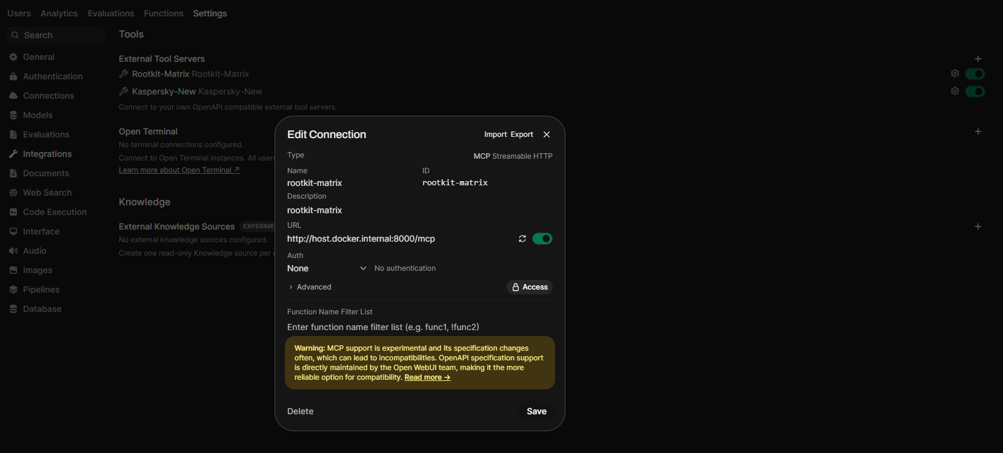Click the No authentication label
This screenshot has width=1003, height=453.
click(405, 268)
